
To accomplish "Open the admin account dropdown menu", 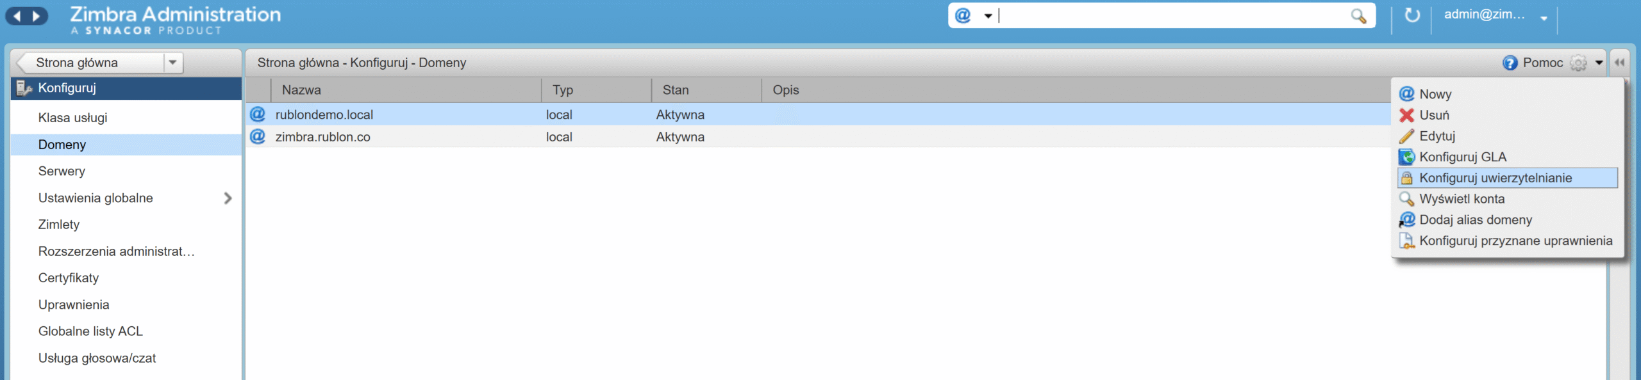I will (1544, 18).
